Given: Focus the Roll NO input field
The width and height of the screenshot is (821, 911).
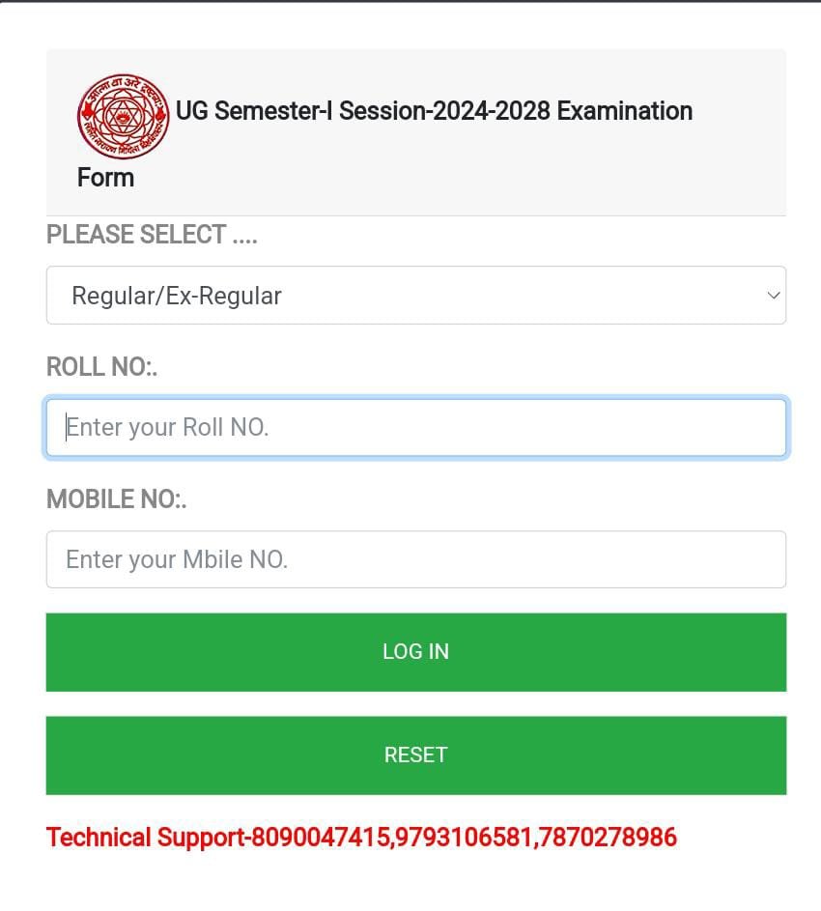Looking at the screenshot, I should [x=415, y=427].
